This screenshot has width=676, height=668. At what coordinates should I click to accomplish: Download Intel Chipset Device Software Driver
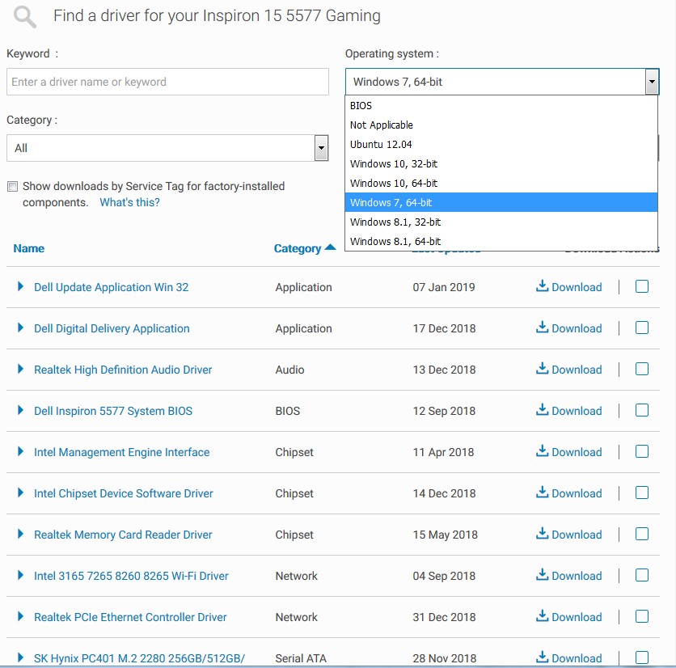pos(568,493)
